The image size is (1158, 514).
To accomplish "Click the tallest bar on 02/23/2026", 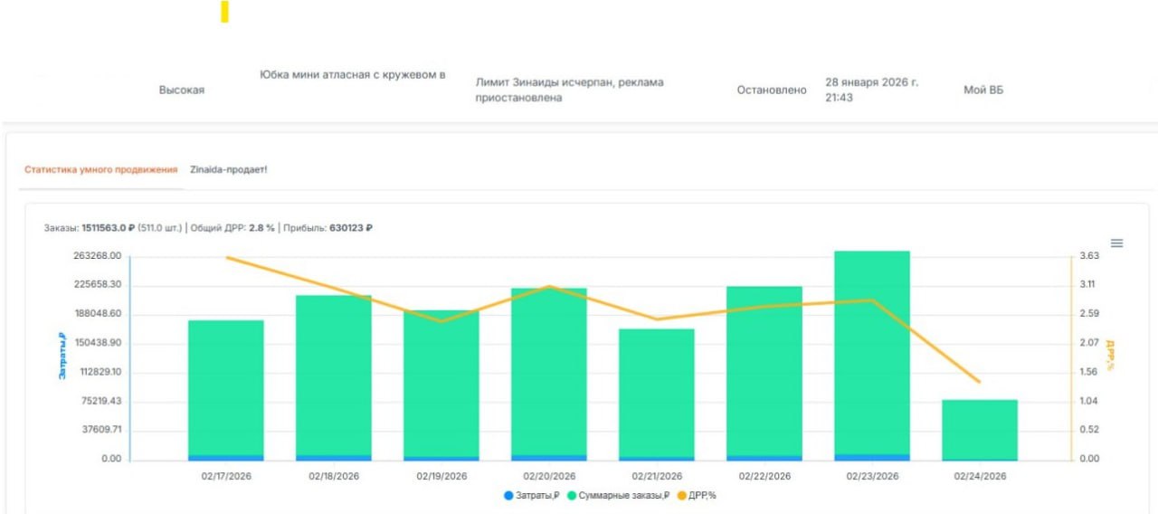I will [x=871, y=353].
